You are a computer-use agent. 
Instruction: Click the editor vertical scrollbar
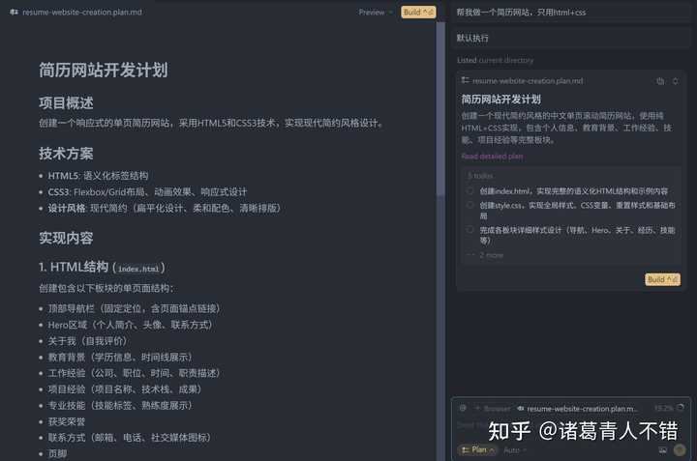[440, 108]
